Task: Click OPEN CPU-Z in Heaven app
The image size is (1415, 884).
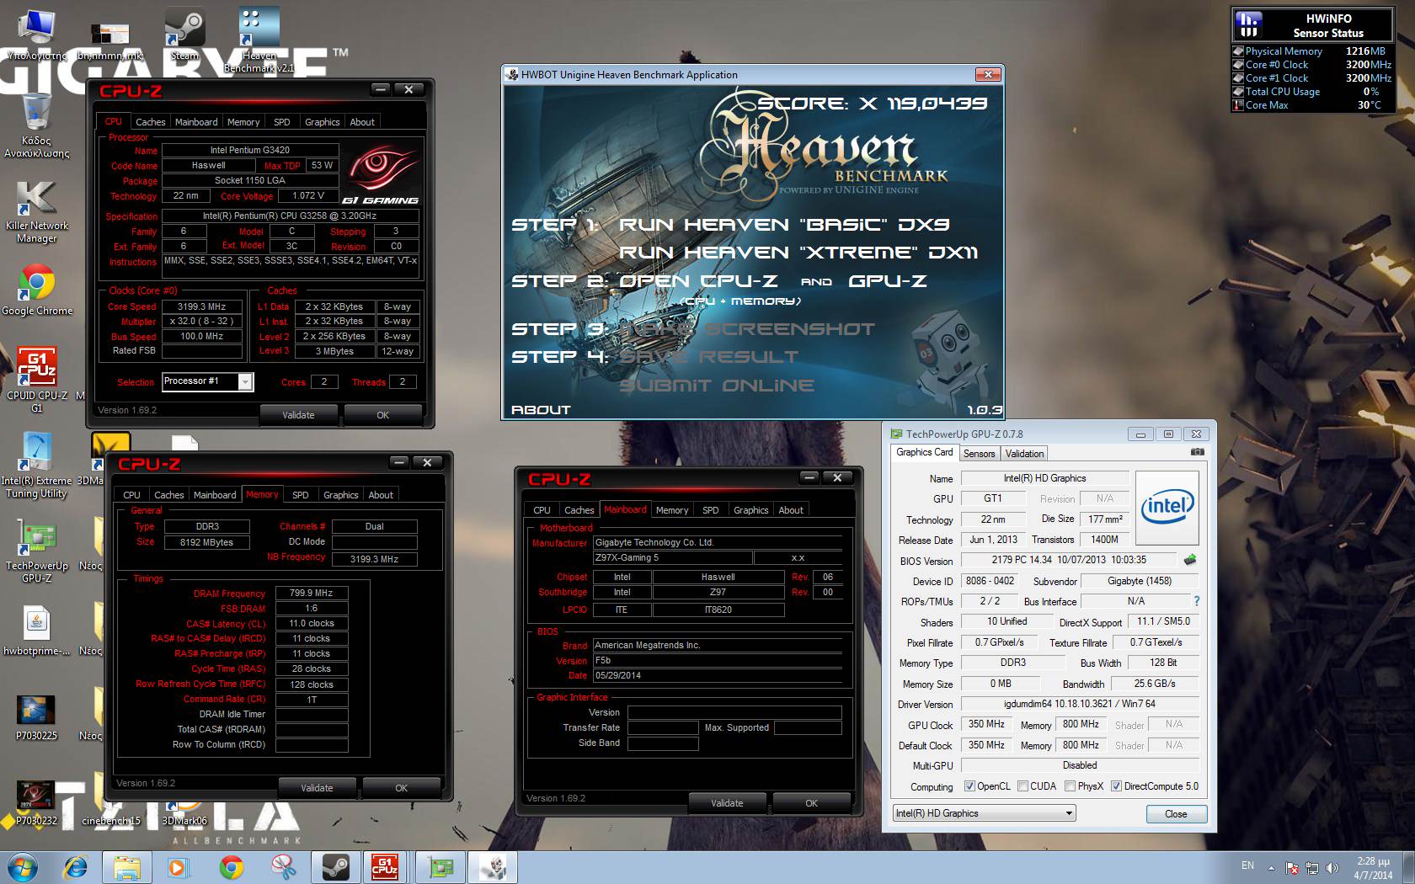Action: click(x=698, y=281)
